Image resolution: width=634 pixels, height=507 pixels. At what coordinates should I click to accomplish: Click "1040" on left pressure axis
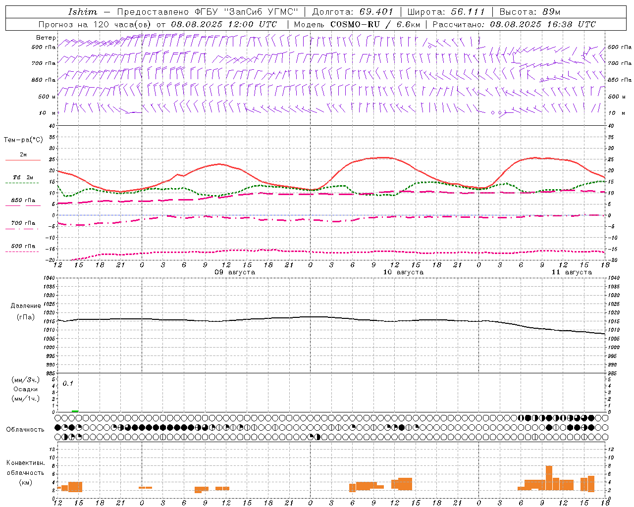[50, 278]
